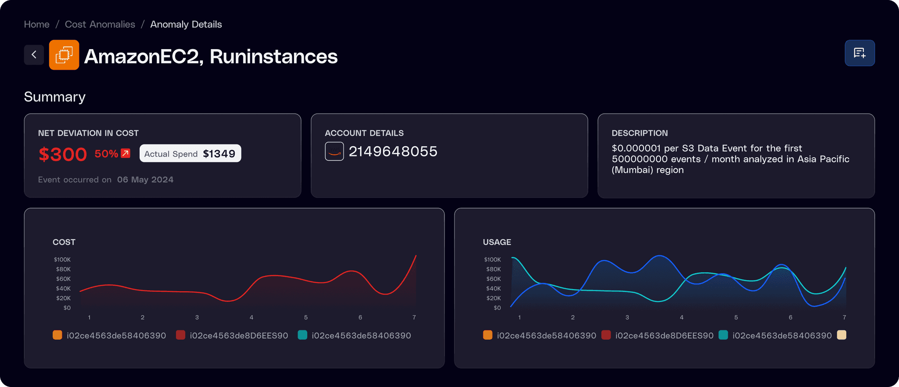Click the 50% deviation percentage
This screenshot has width=899, height=387.
click(x=106, y=154)
